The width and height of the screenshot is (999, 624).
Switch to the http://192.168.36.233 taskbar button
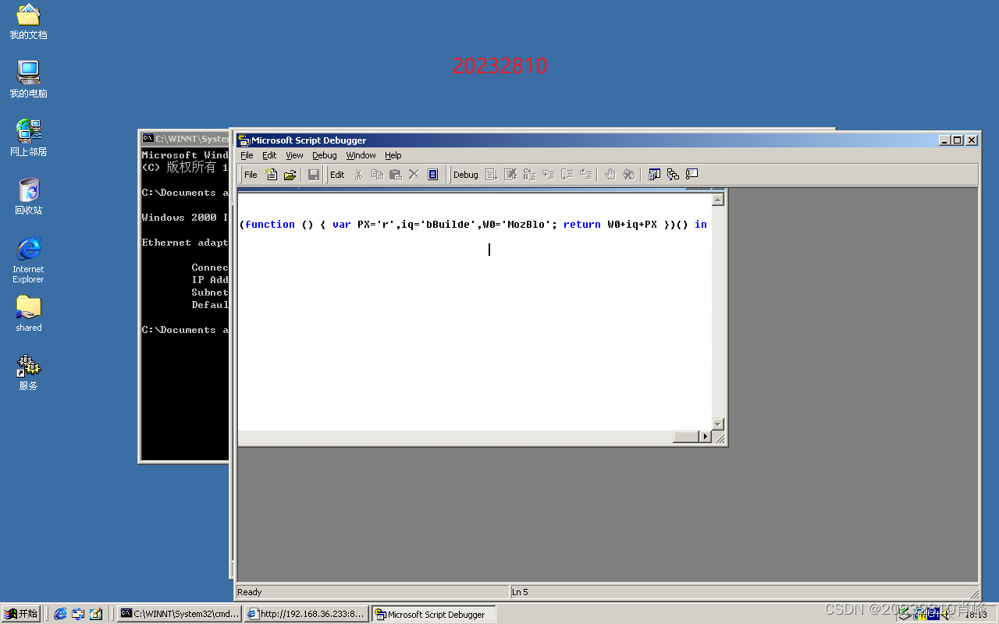306,614
